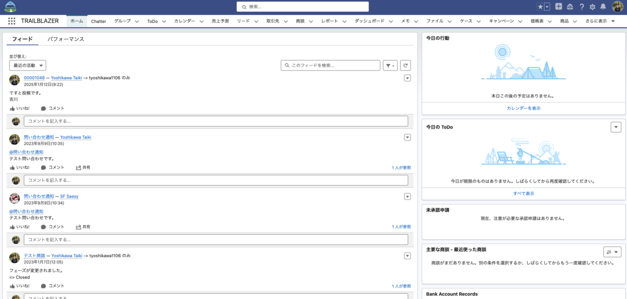Image resolution: width=627 pixels, height=299 pixels.
Task: Click the global search field
Action: (303, 7)
